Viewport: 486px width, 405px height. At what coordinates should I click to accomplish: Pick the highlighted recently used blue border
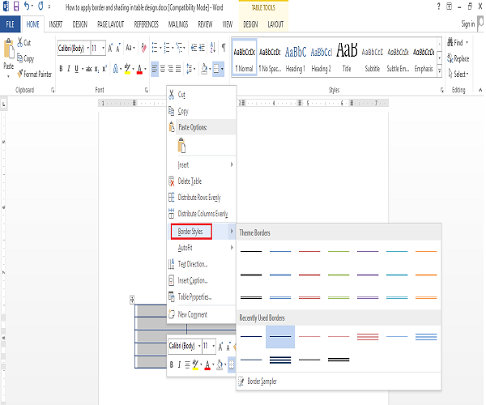pyautogui.click(x=280, y=336)
